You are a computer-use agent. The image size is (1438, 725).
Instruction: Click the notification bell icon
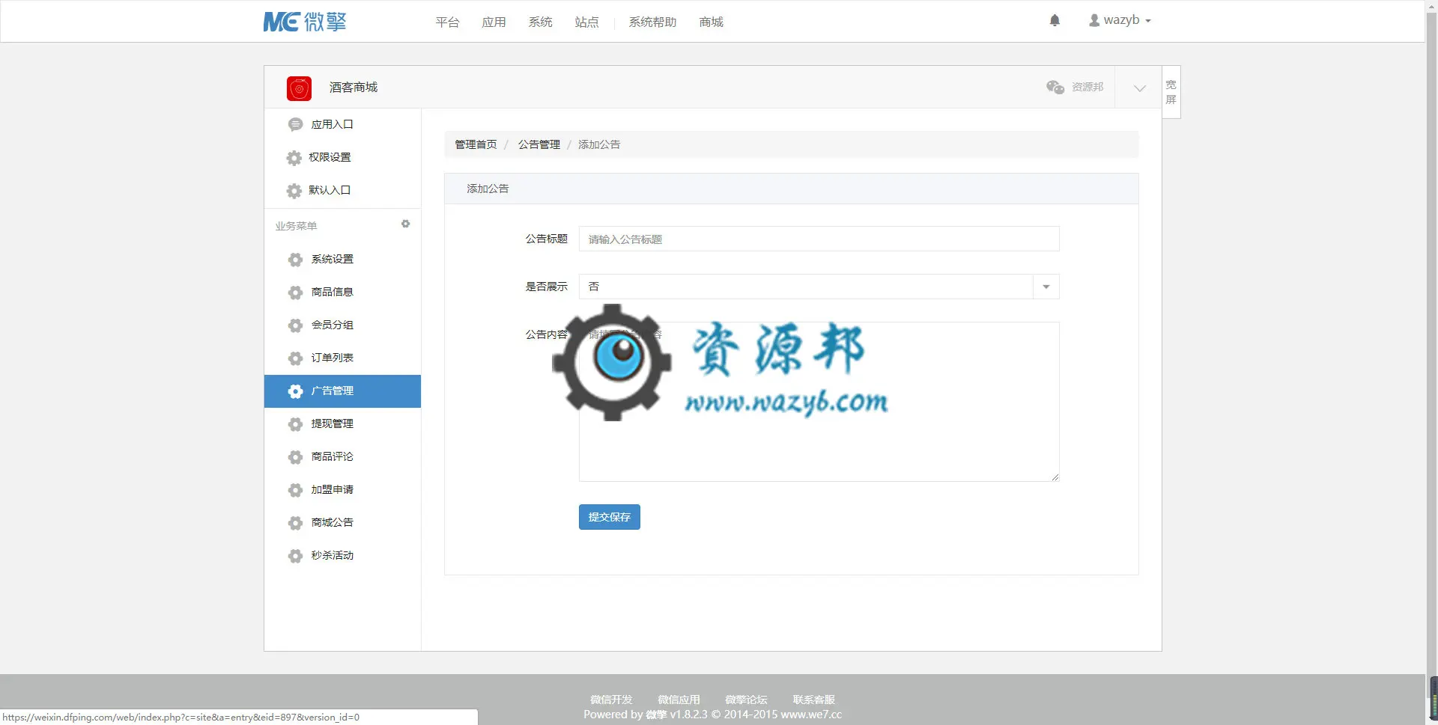[x=1055, y=20]
